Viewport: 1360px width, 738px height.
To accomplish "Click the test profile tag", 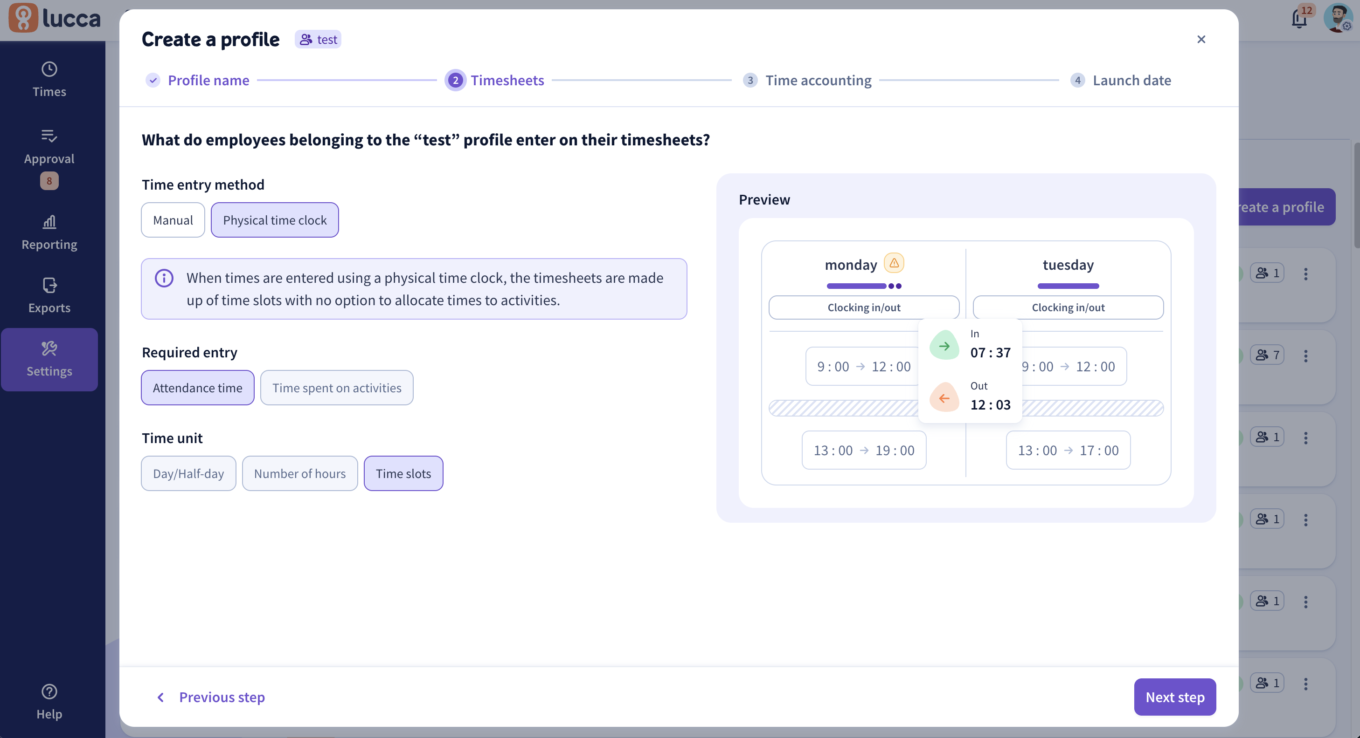I will click(318, 39).
